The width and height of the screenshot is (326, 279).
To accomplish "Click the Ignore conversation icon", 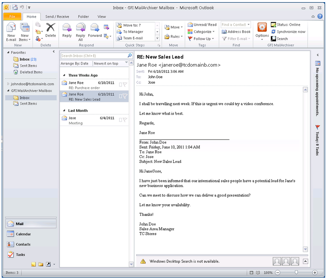I will [x=38, y=25].
